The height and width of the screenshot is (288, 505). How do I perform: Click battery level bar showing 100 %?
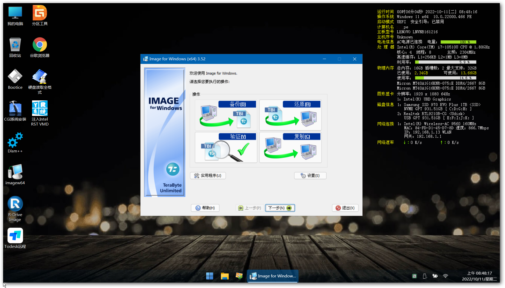tap(458, 42)
